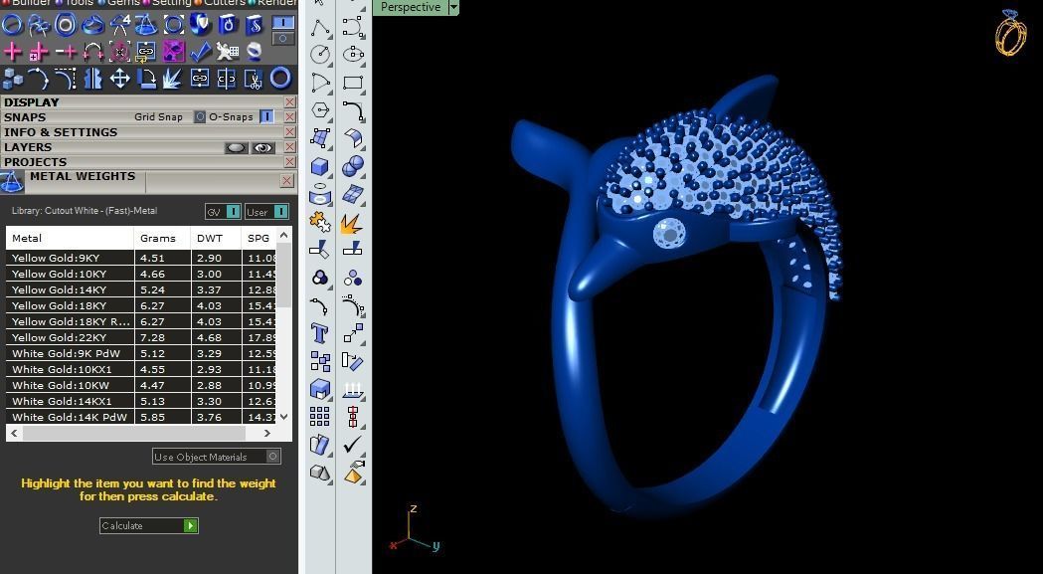Select the Circle tool

320,55
